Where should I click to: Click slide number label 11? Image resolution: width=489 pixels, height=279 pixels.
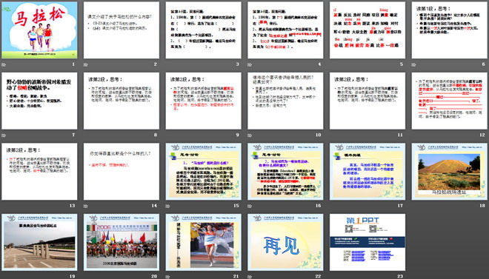point(400,135)
